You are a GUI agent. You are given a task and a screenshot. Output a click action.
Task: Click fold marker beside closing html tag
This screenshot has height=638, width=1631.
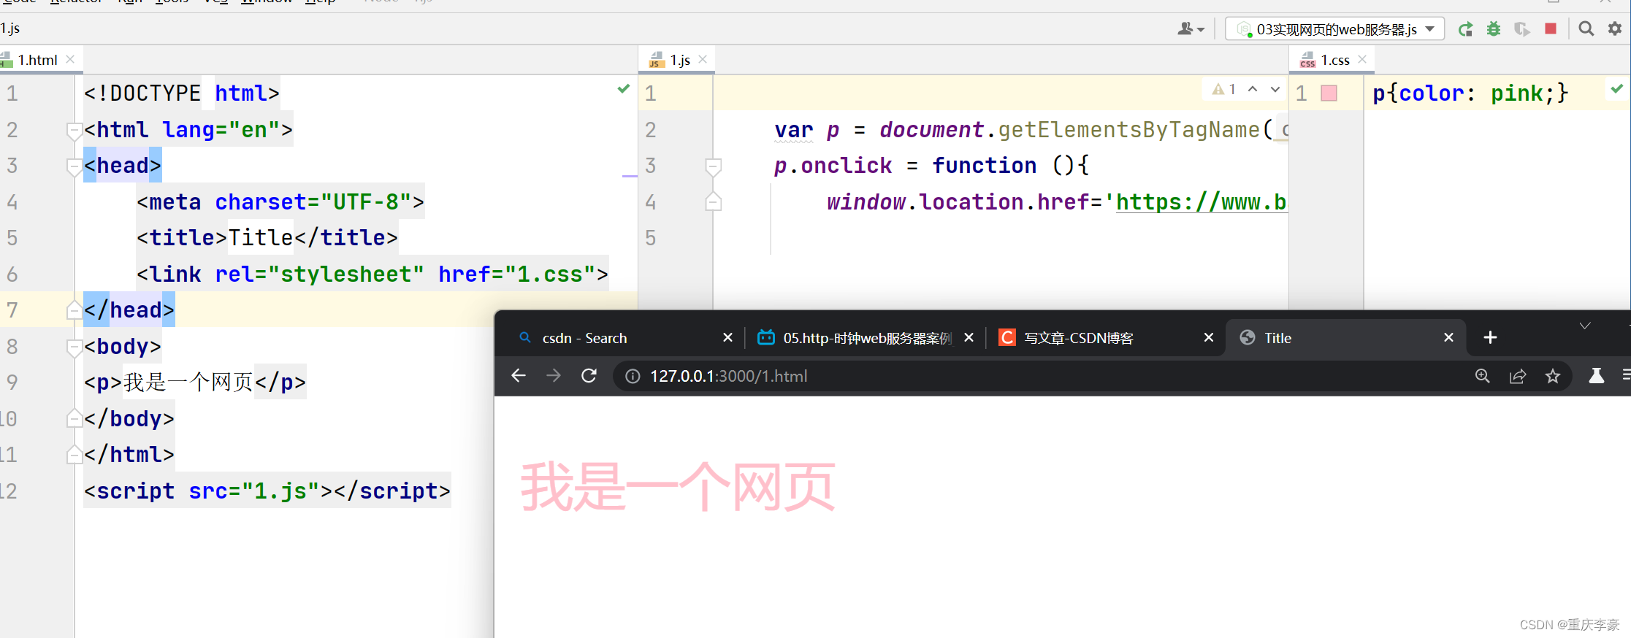74,455
